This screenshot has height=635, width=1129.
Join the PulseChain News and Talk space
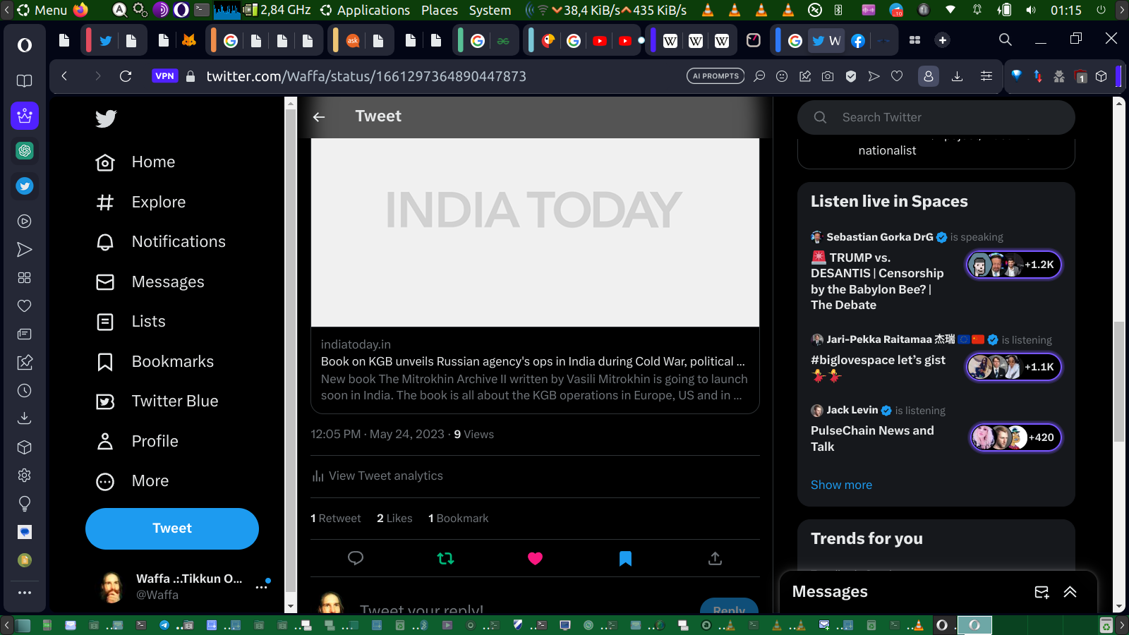tap(1015, 437)
